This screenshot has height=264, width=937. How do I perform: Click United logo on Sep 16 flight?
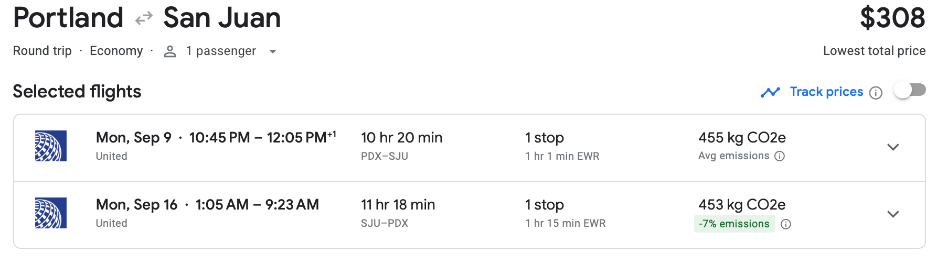51,213
